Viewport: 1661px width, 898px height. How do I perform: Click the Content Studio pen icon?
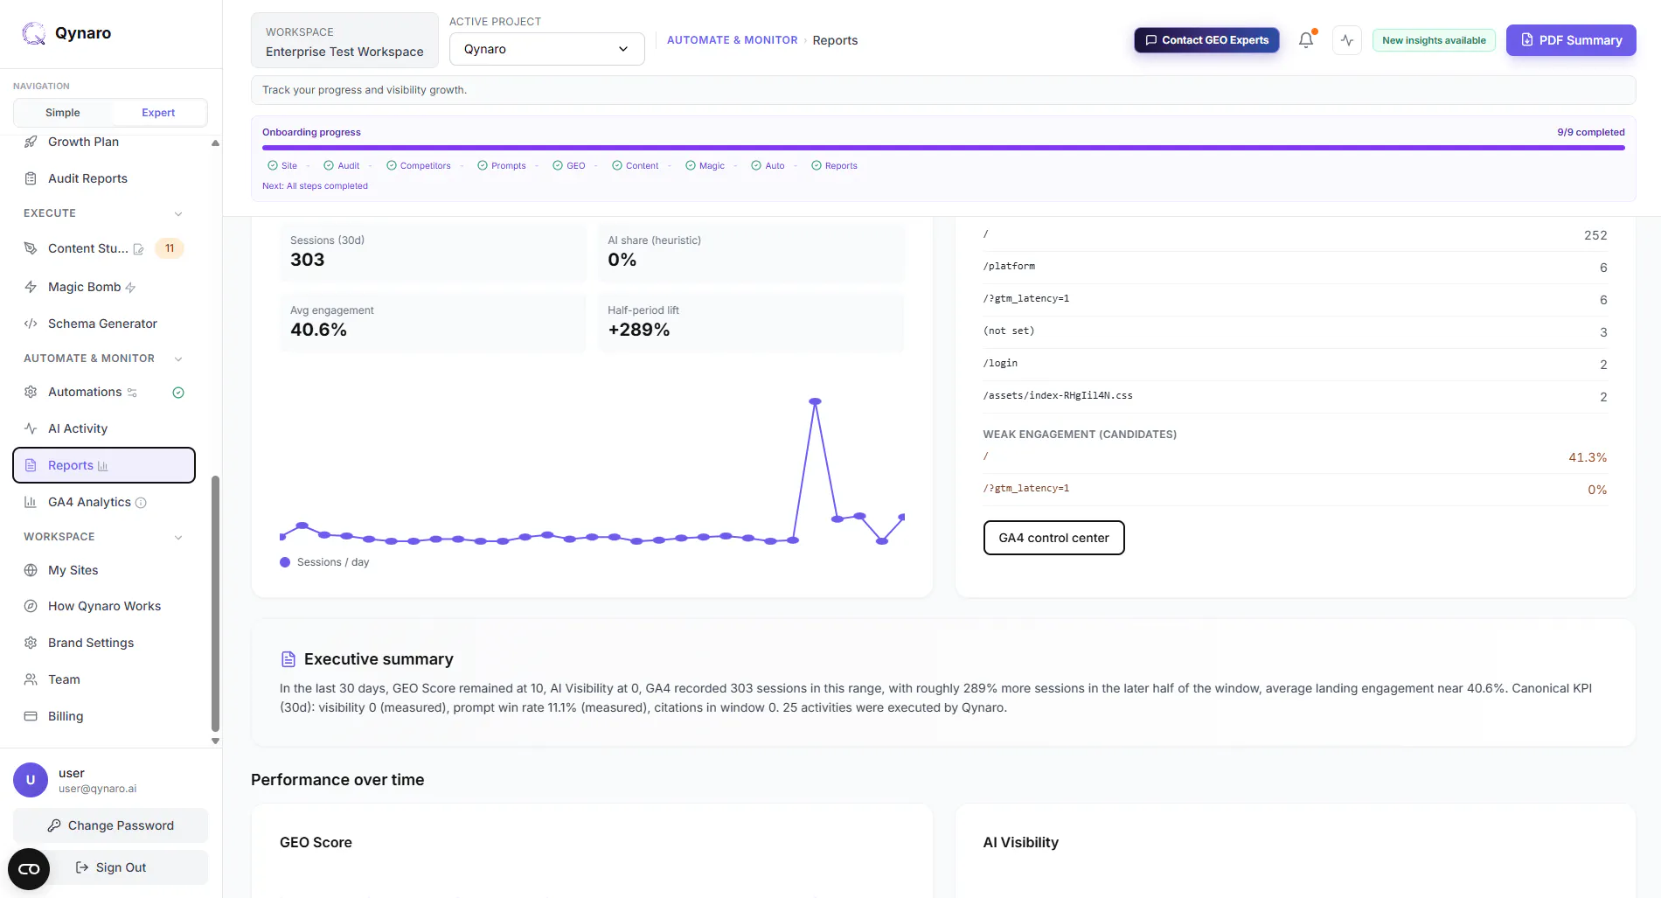31,248
